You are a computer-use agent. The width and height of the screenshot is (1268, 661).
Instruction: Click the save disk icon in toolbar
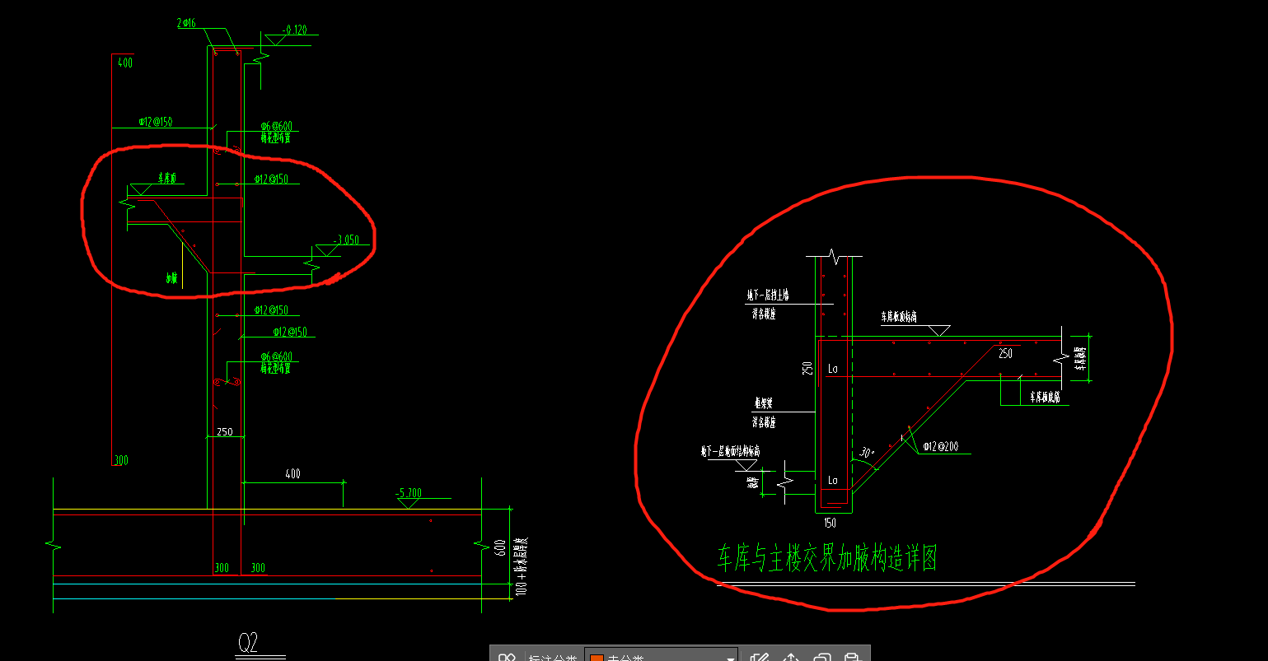point(852,657)
